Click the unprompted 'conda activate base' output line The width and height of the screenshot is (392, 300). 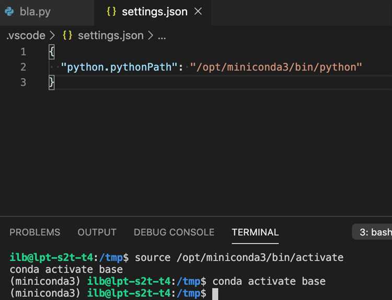(66, 270)
